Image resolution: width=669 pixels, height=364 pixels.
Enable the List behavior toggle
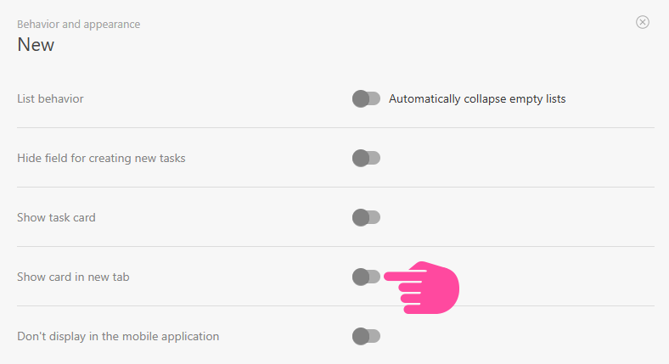click(366, 99)
